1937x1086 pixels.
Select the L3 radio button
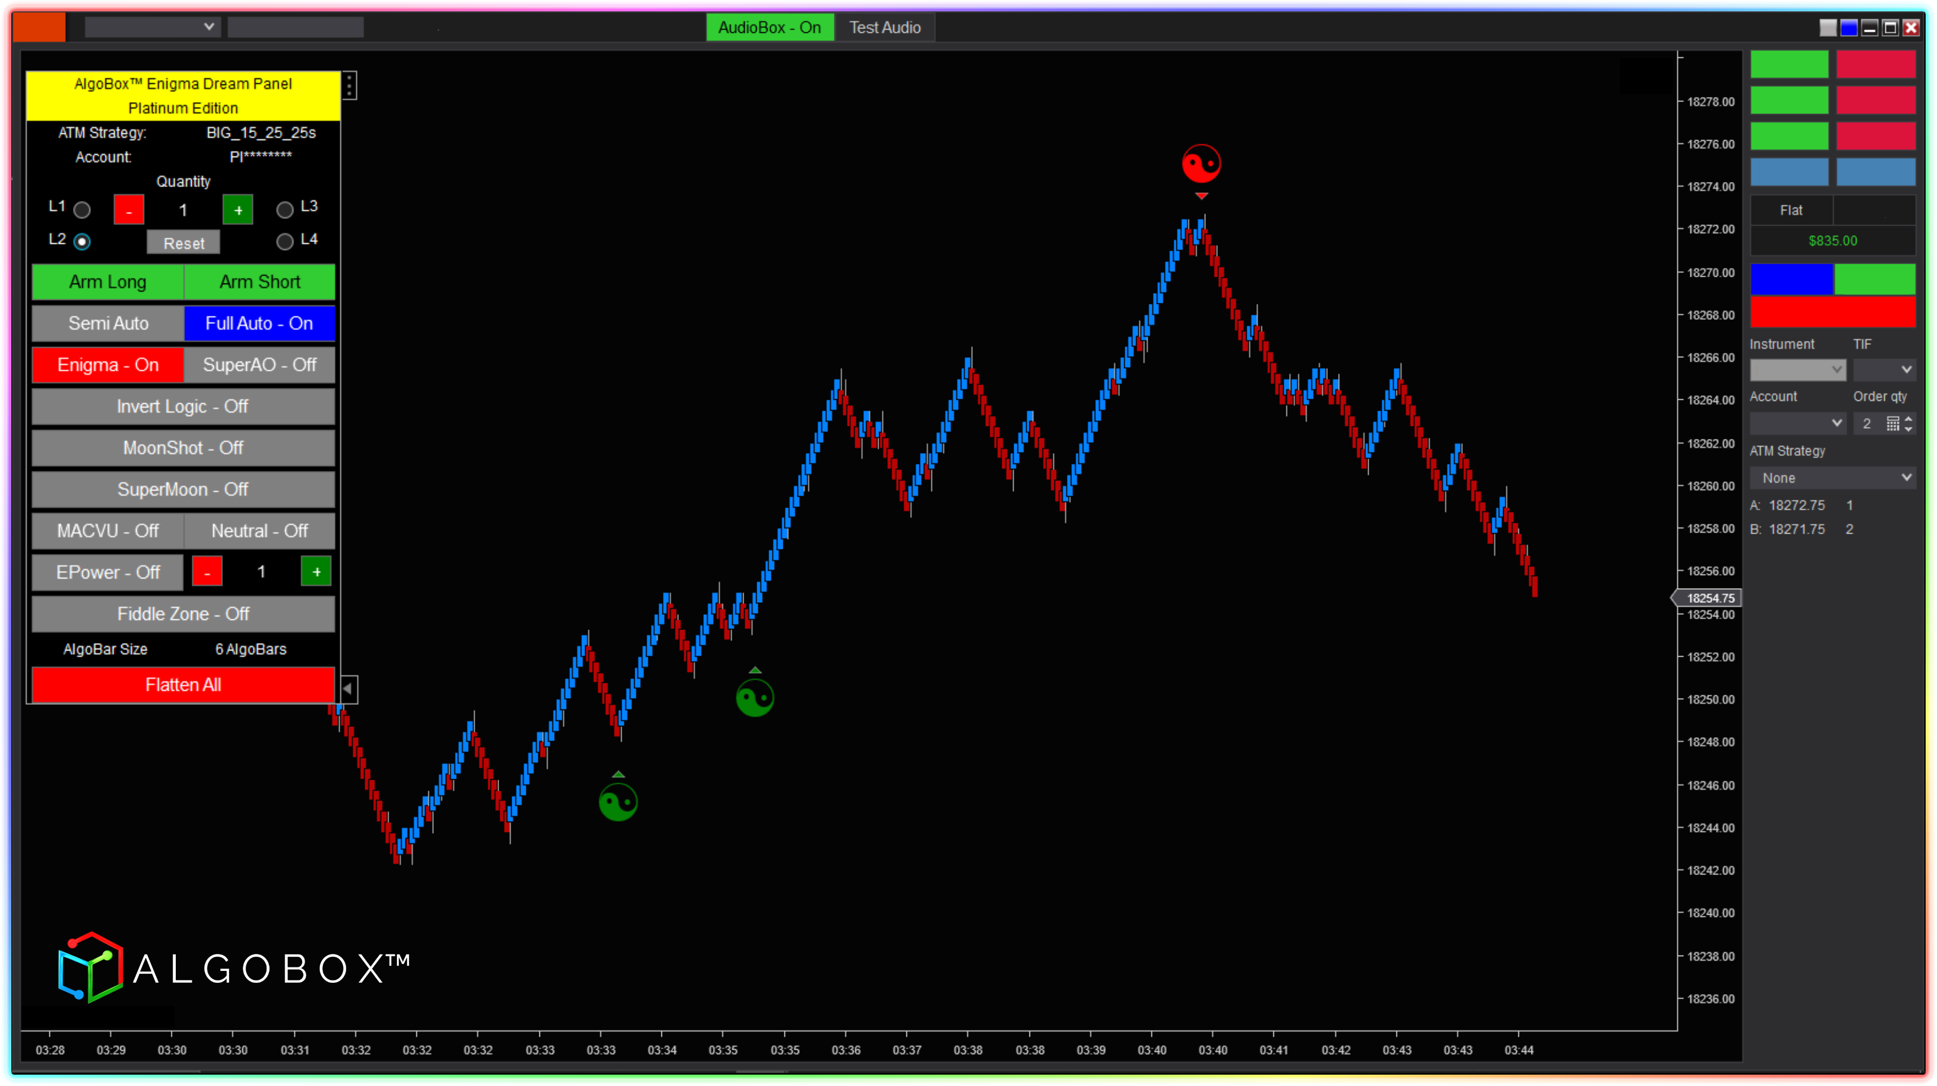pos(284,210)
